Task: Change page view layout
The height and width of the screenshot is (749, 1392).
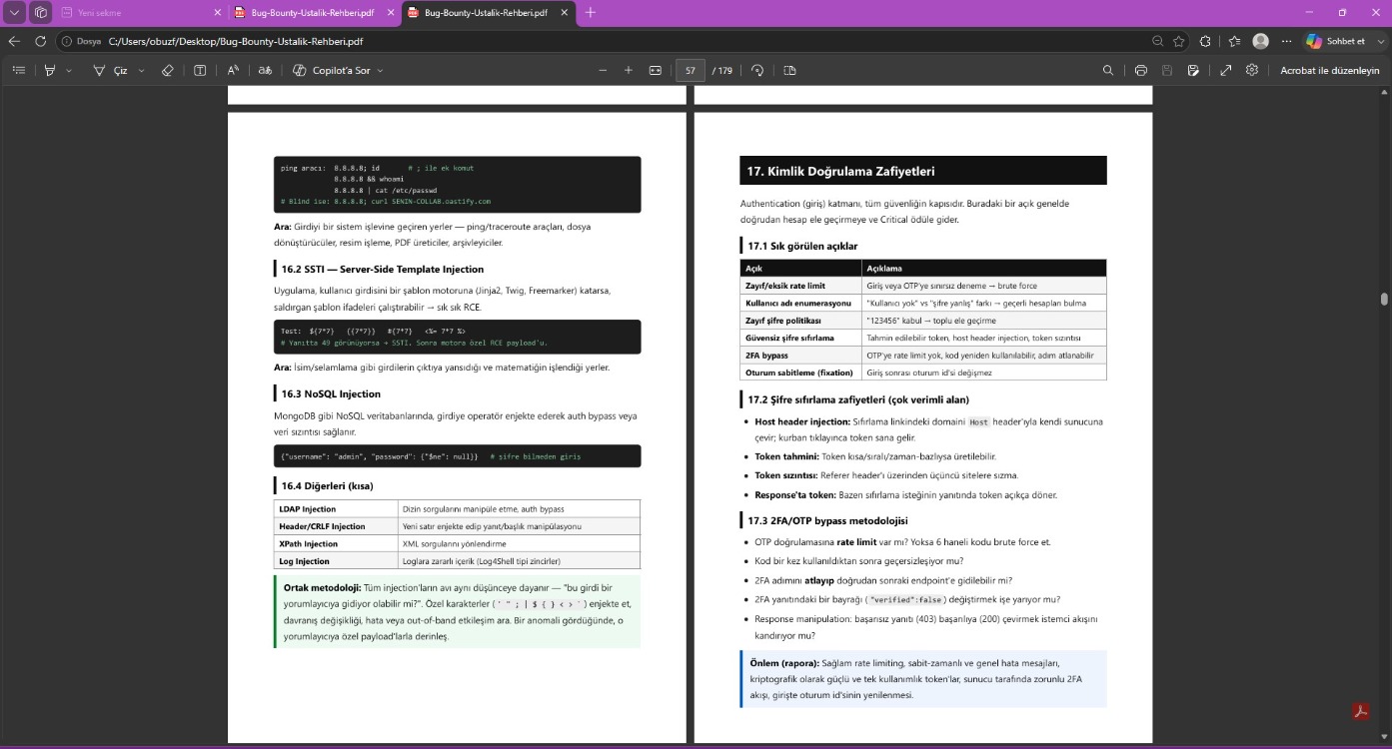Action: click(x=789, y=70)
